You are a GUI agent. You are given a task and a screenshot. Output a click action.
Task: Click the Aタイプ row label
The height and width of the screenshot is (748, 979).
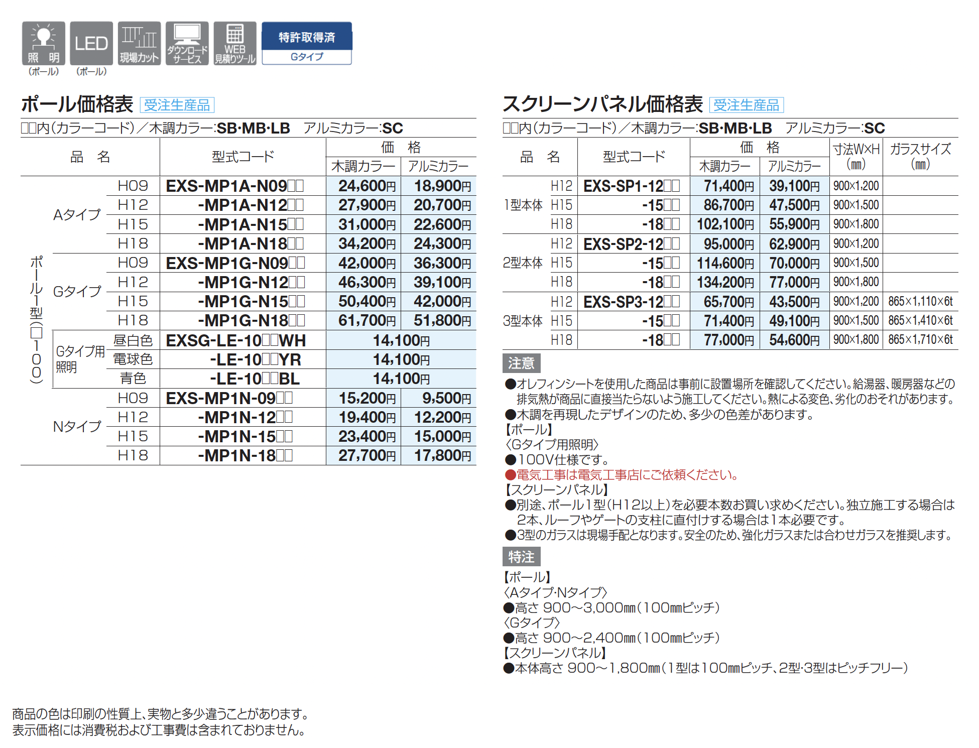click(77, 215)
